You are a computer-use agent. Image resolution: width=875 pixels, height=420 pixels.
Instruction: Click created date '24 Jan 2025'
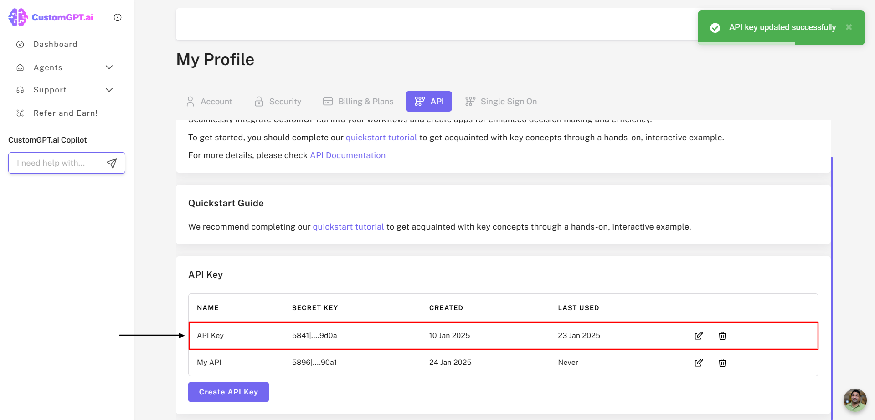[x=450, y=363]
